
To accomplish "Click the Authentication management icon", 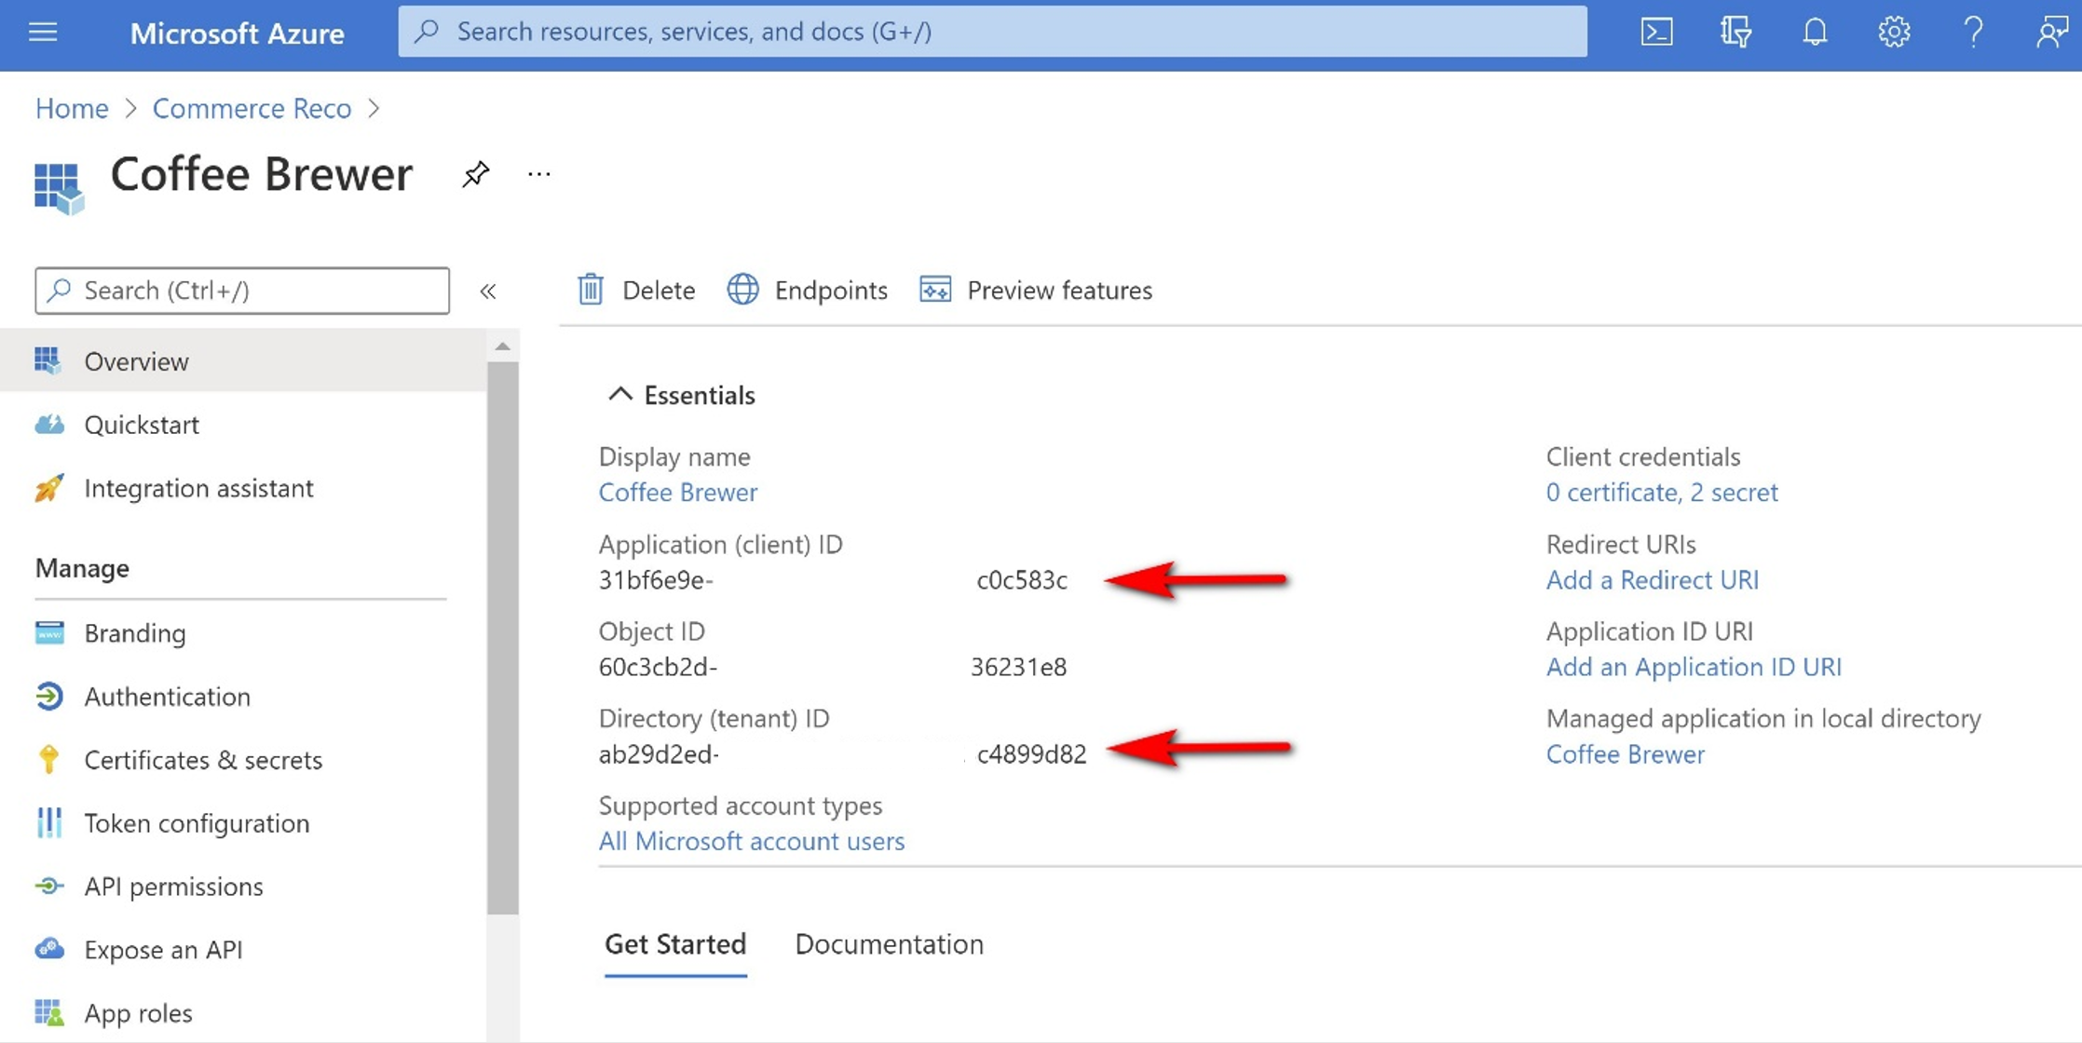I will (47, 695).
